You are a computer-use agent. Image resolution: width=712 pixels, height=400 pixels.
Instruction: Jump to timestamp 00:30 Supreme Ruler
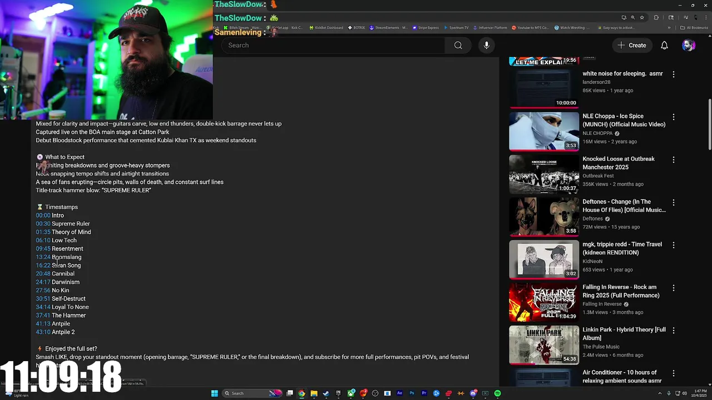pyautogui.click(x=43, y=223)
